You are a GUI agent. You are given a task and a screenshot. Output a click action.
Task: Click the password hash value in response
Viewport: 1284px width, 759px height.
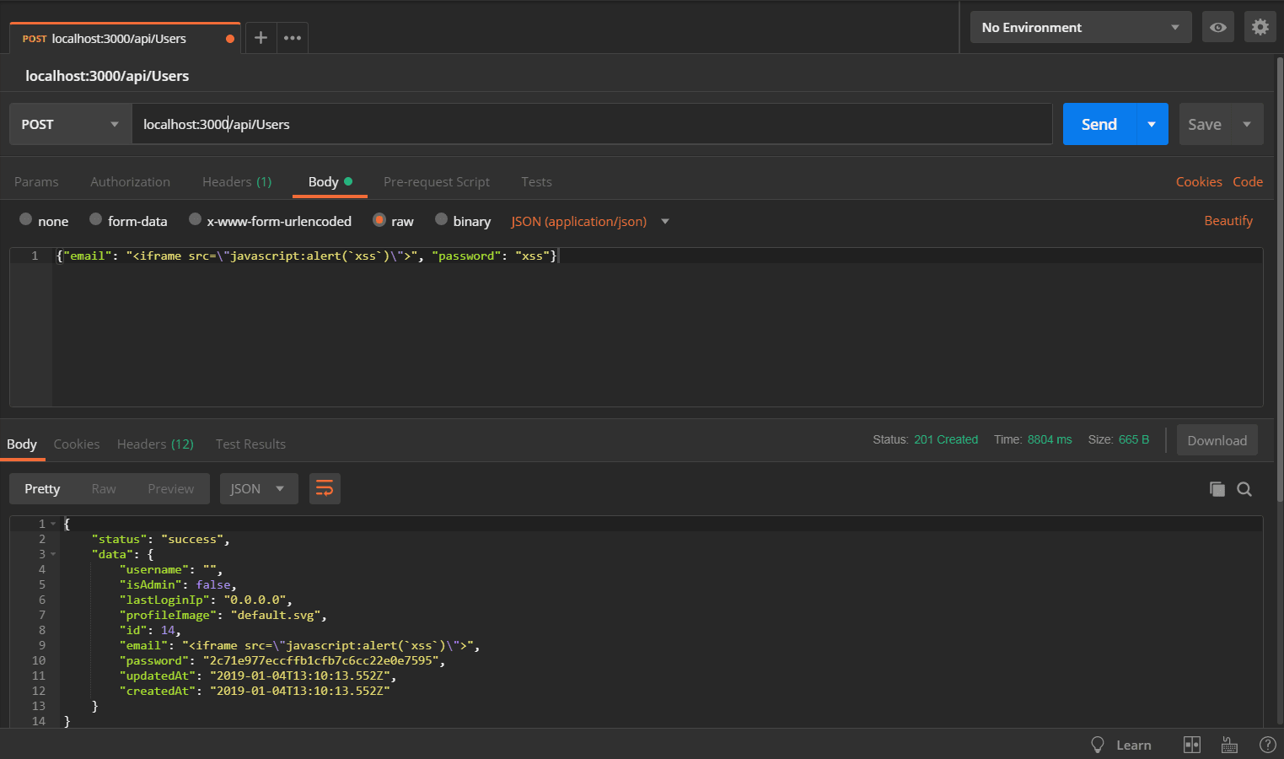[x=320, y=660]
